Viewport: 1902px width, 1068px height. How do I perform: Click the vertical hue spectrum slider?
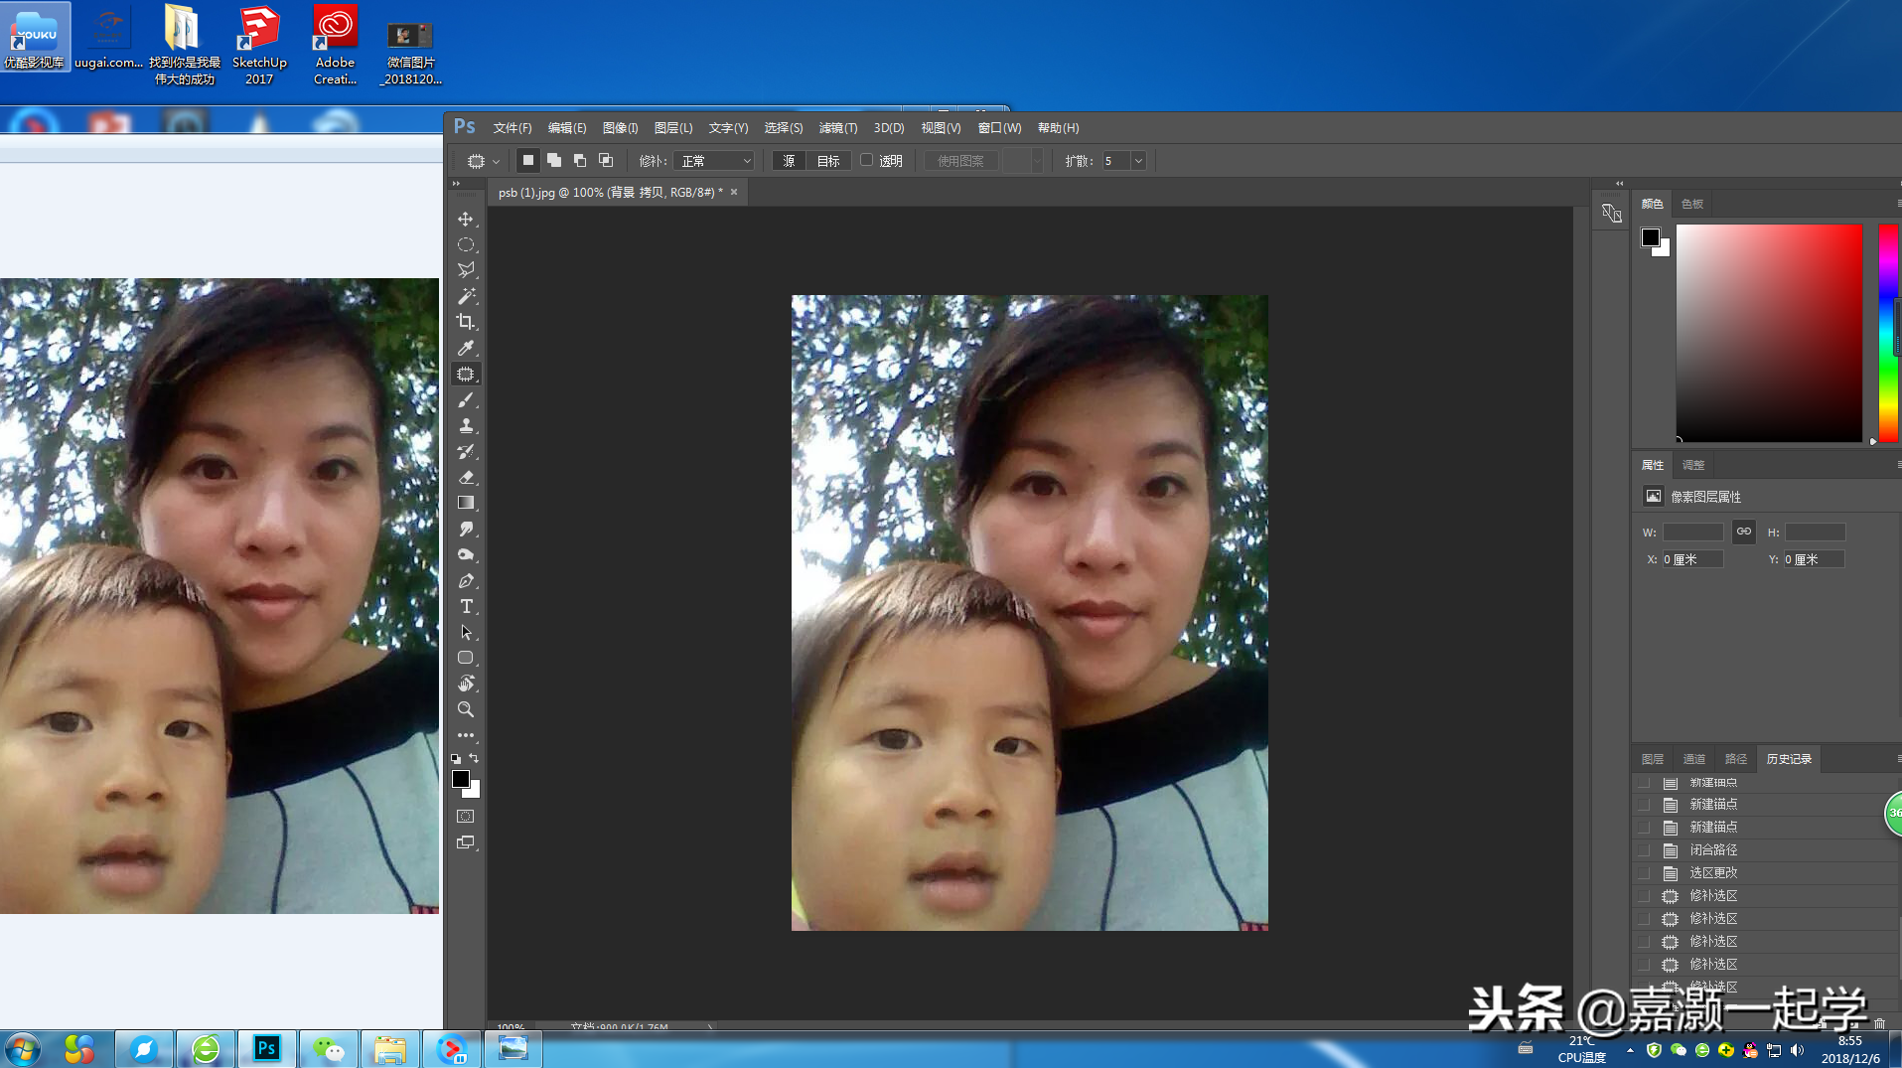pos(1888,333)
